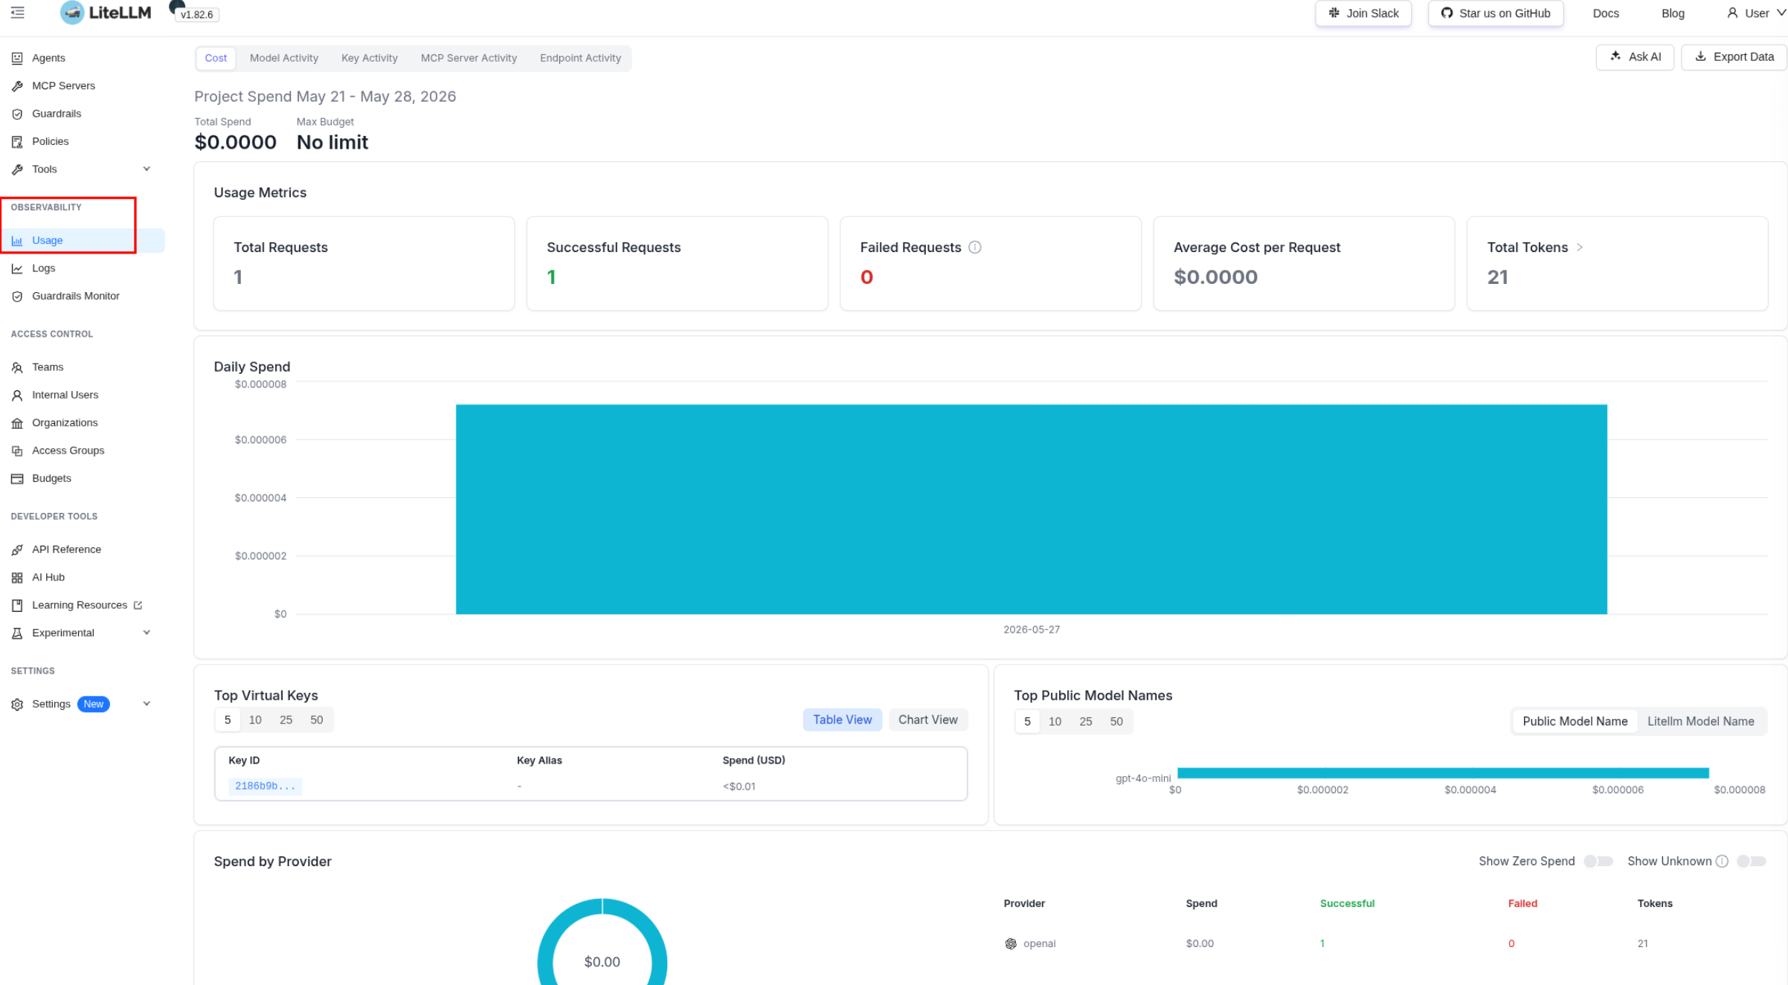The image size is (1788, 985).
Task: Open the Endpoint Activity tab
Action: click(x=580, y=58)
